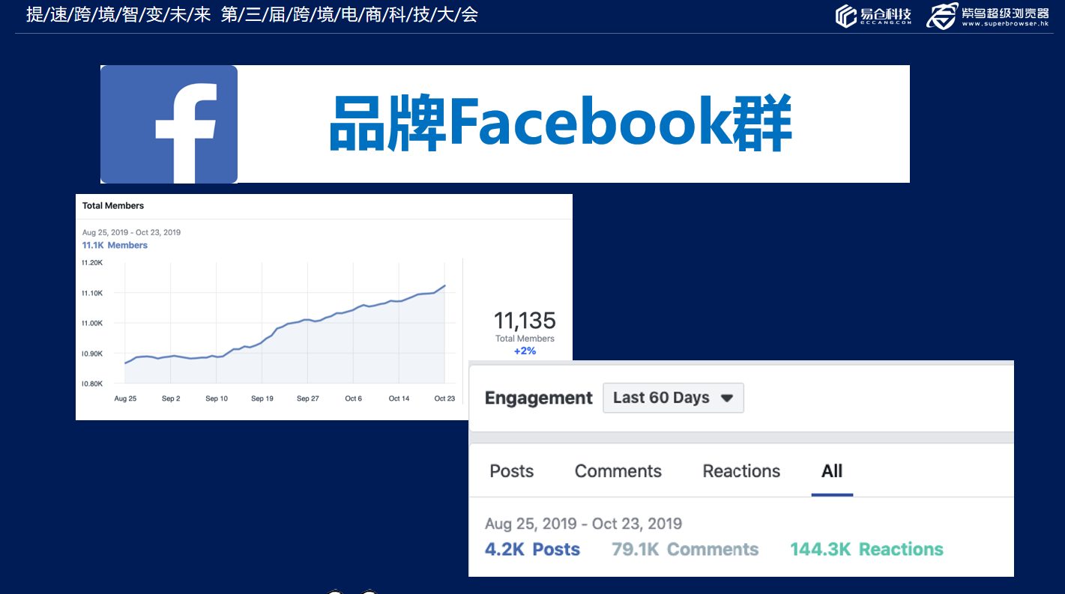
Task: Switch to the Posts tab
Action: pos(511,471)
